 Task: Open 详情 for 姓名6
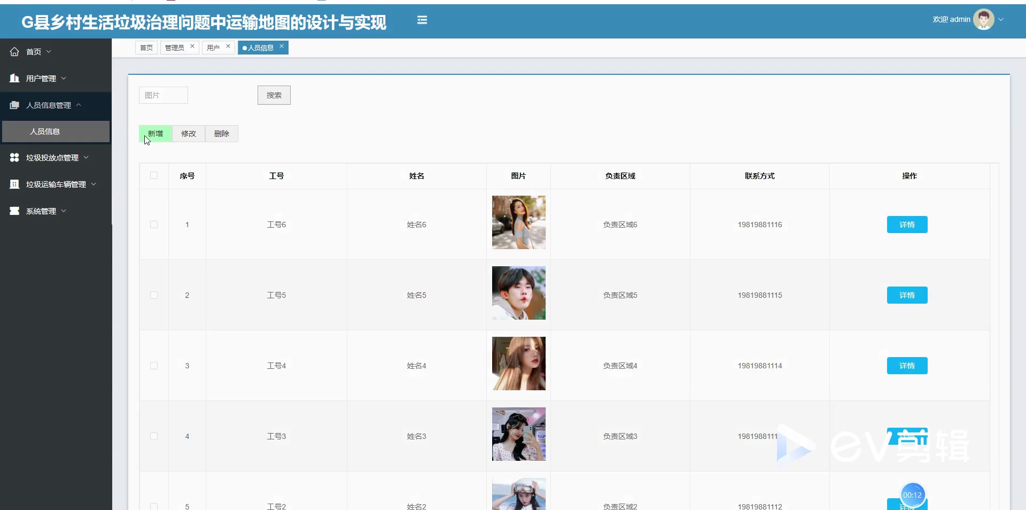tap(907, 225)
